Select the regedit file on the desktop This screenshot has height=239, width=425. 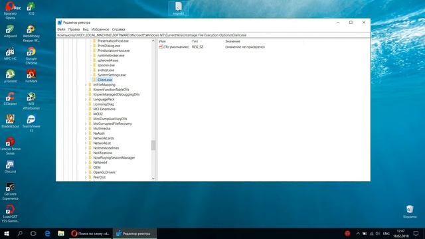click(x=179, y=9)
